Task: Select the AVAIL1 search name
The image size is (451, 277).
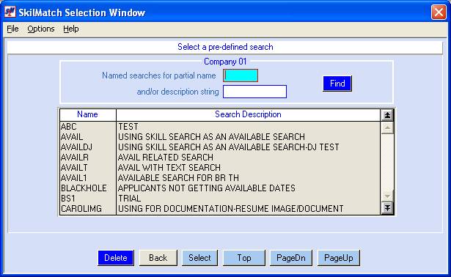Action: pyautogui.click(x=74, y=178)
